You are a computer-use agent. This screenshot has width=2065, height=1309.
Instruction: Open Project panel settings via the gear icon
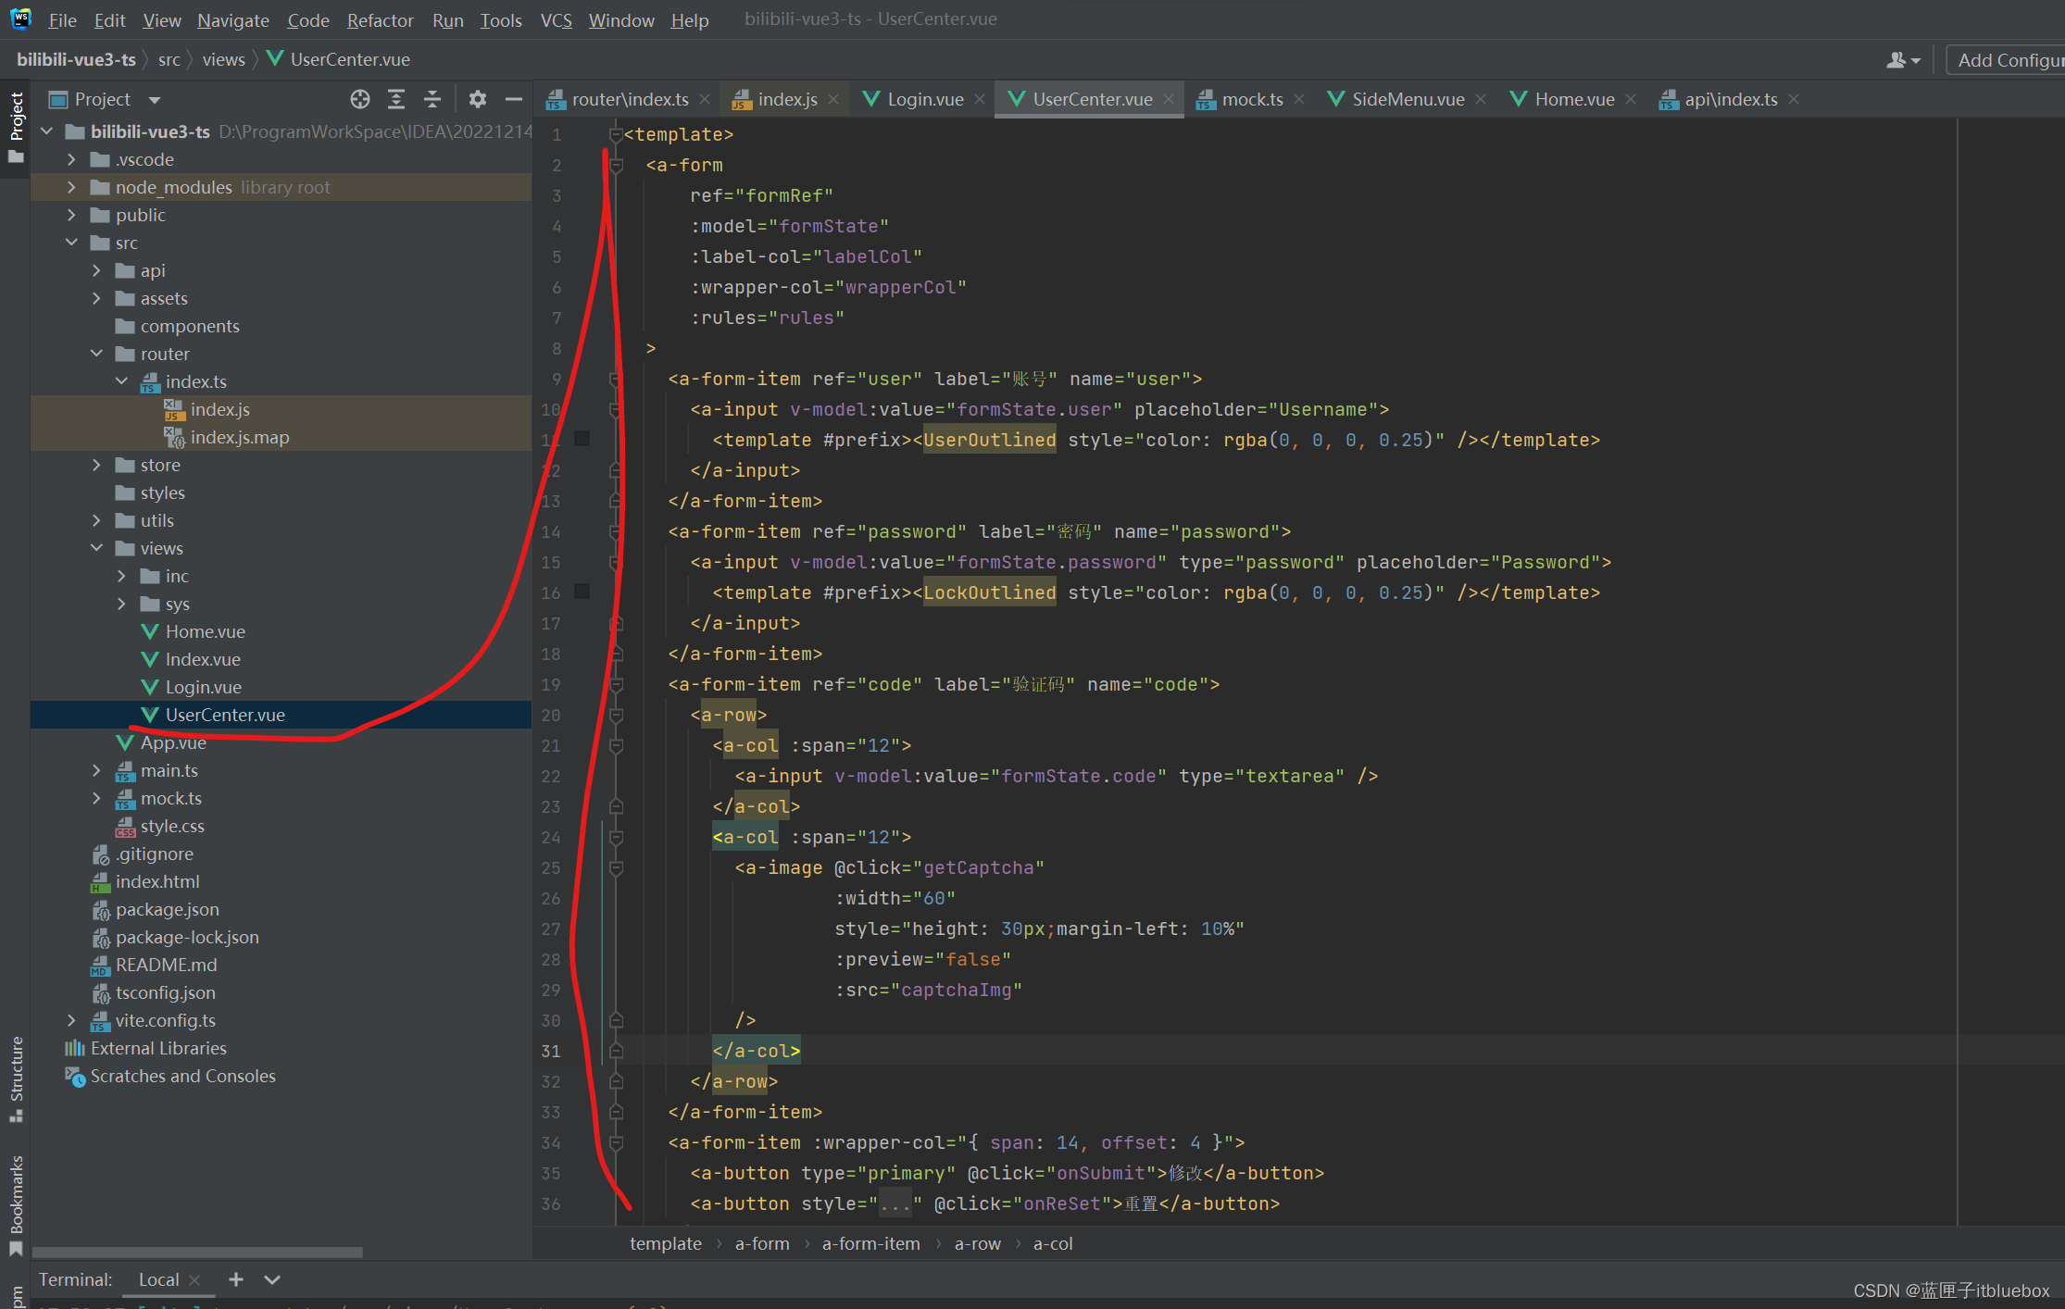477,99
